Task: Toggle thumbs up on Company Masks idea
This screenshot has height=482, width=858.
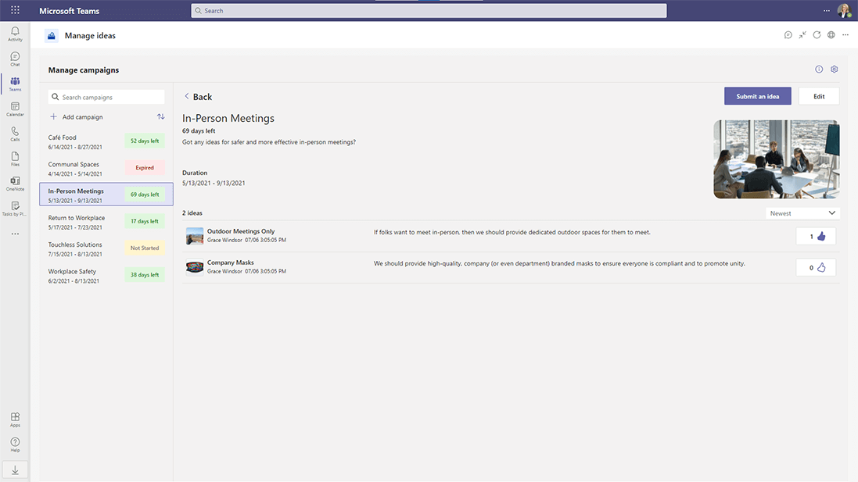Action: coord(816,268)
